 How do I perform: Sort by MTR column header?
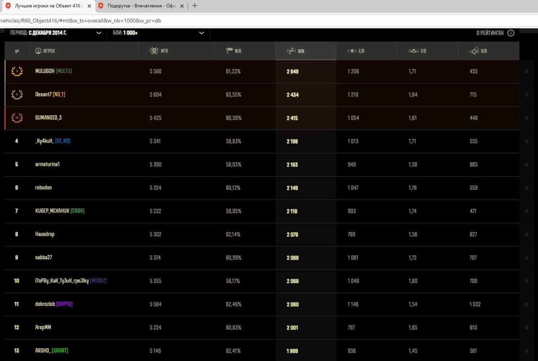pos(159,51)
